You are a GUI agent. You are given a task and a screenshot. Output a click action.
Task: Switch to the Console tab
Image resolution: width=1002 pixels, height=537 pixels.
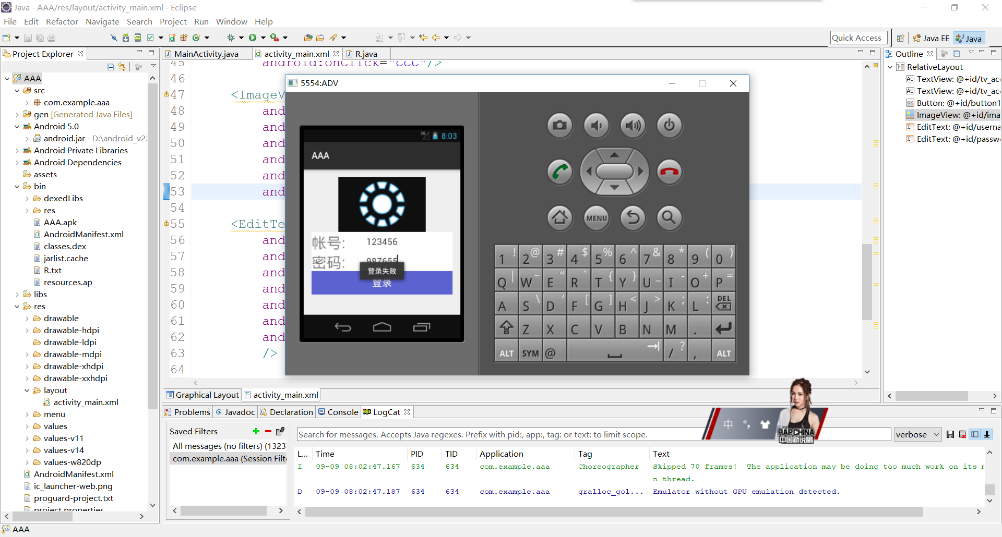coord(338,412)
